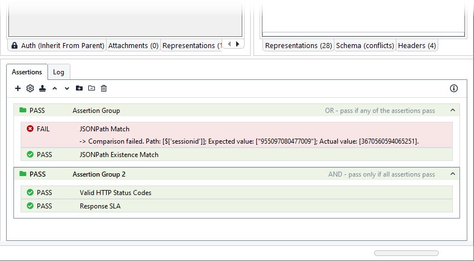
Task: Click the green folder icon of Assertion Group 2
Action: (23, 173)
